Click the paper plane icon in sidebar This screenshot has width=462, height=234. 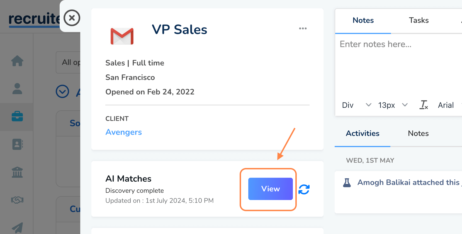tap(17, 227)
